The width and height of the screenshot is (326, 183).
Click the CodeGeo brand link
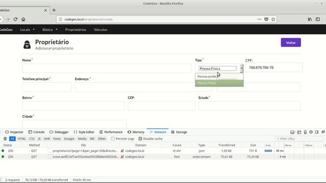point(6,29)
